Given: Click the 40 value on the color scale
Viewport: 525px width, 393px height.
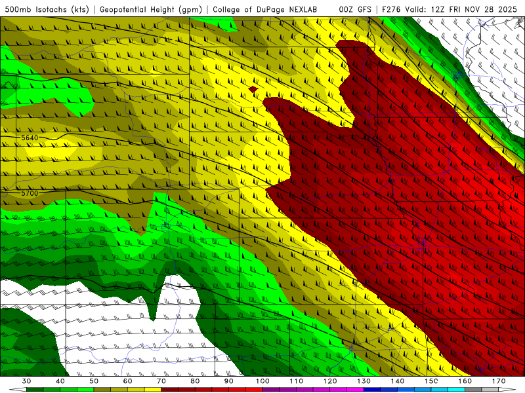Looking at the screenshot, I should tap(60, 381).
